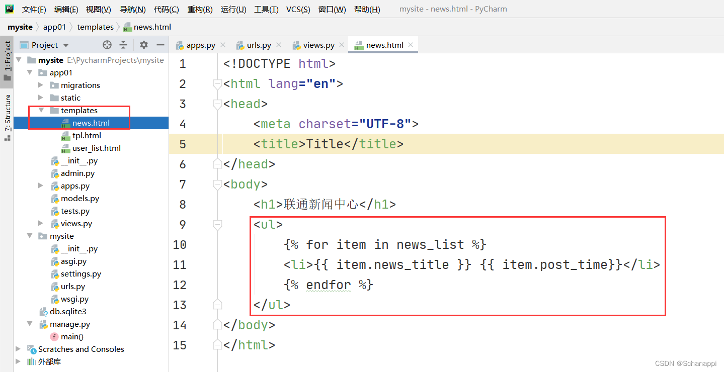Open the VCS(S) menu
This screenshot has height=372, width=724.
pos(298,9)
